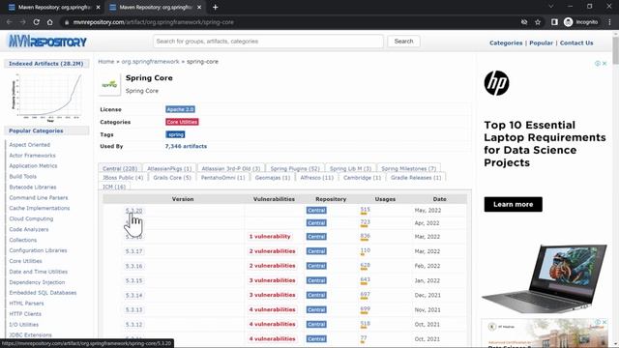Click the ad info icon on HP ad
The width and height of the screenshot is (619, 348).
(x=598, y=63)
